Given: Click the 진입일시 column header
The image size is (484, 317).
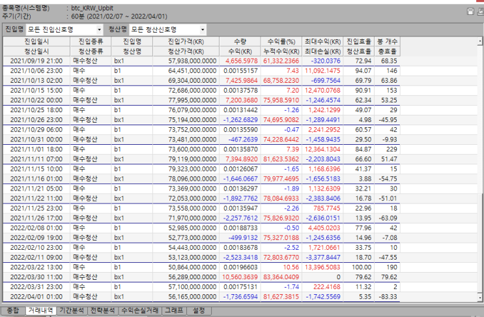Looking at the screenshot, I should [36, 41].
